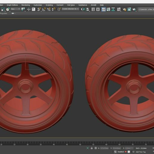
Task: Click the red dot next to Disabled
Action: [126, 152]
